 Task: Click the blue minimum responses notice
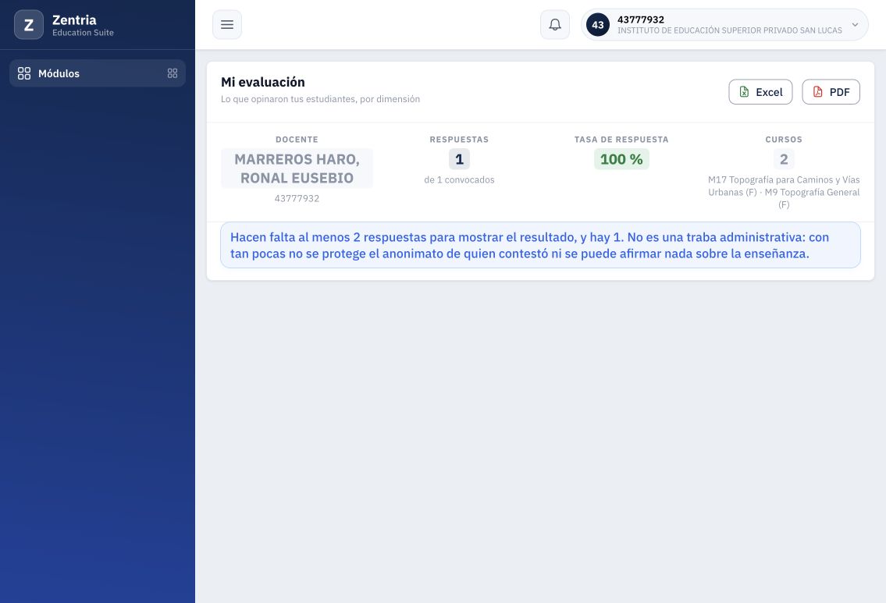coord(540,245)
